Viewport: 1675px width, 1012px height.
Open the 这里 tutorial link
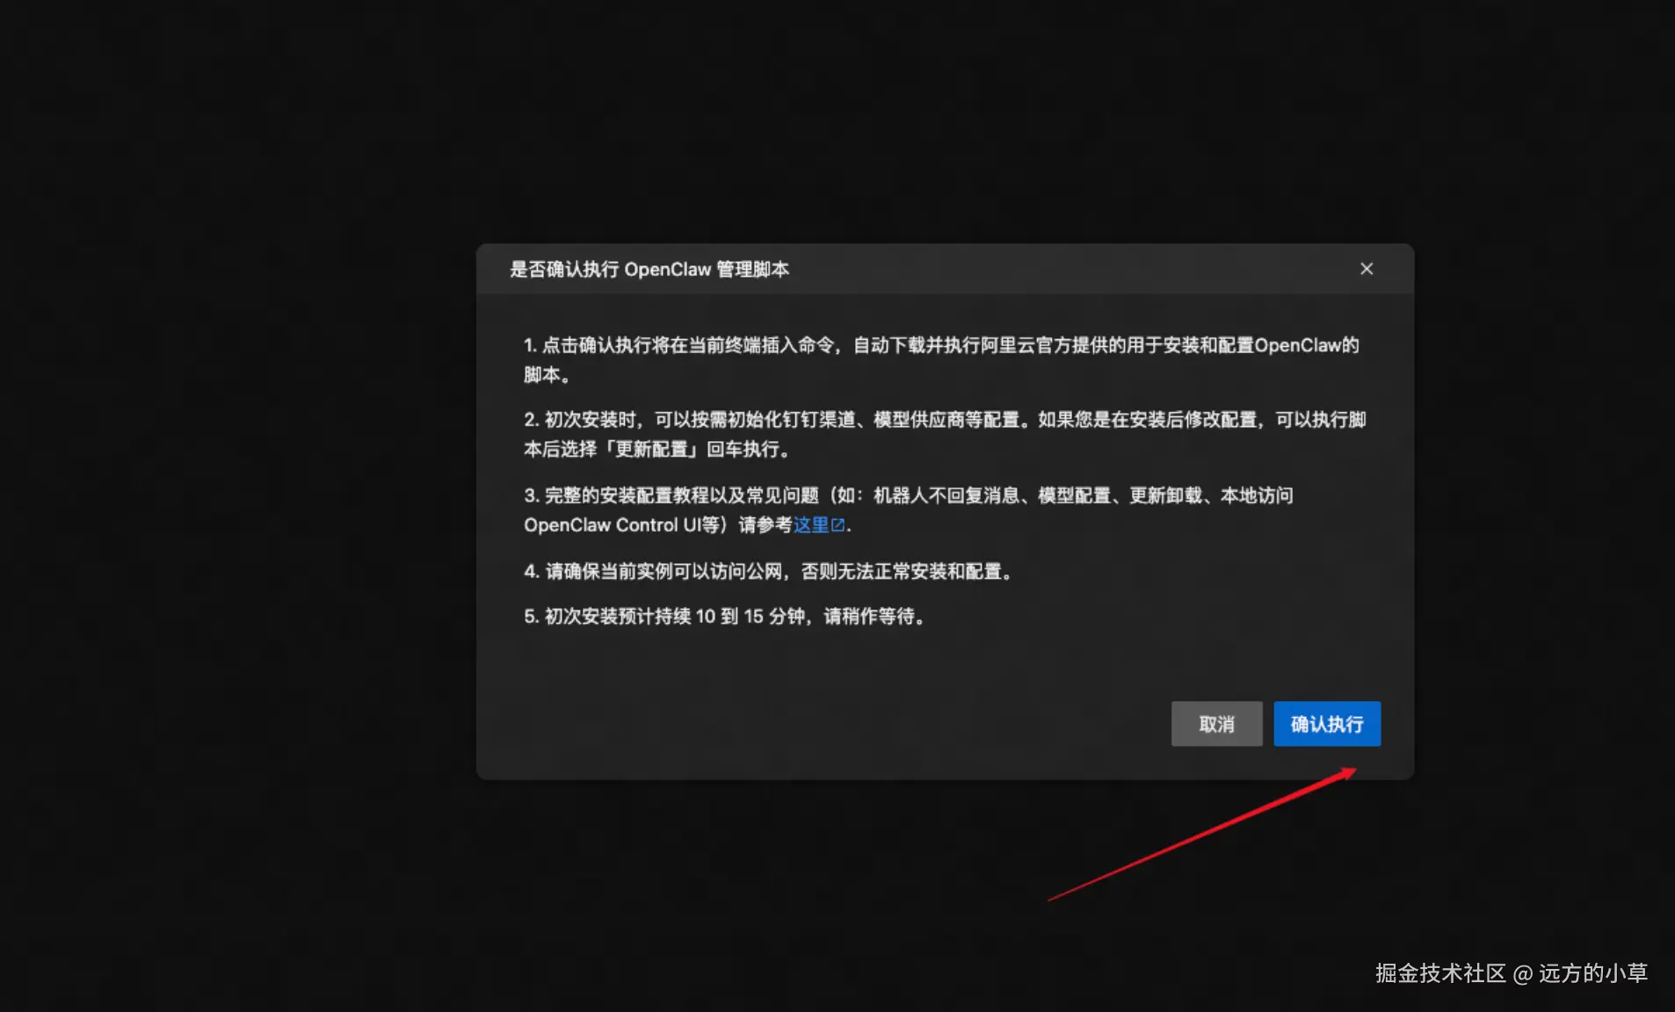[811, 525]
